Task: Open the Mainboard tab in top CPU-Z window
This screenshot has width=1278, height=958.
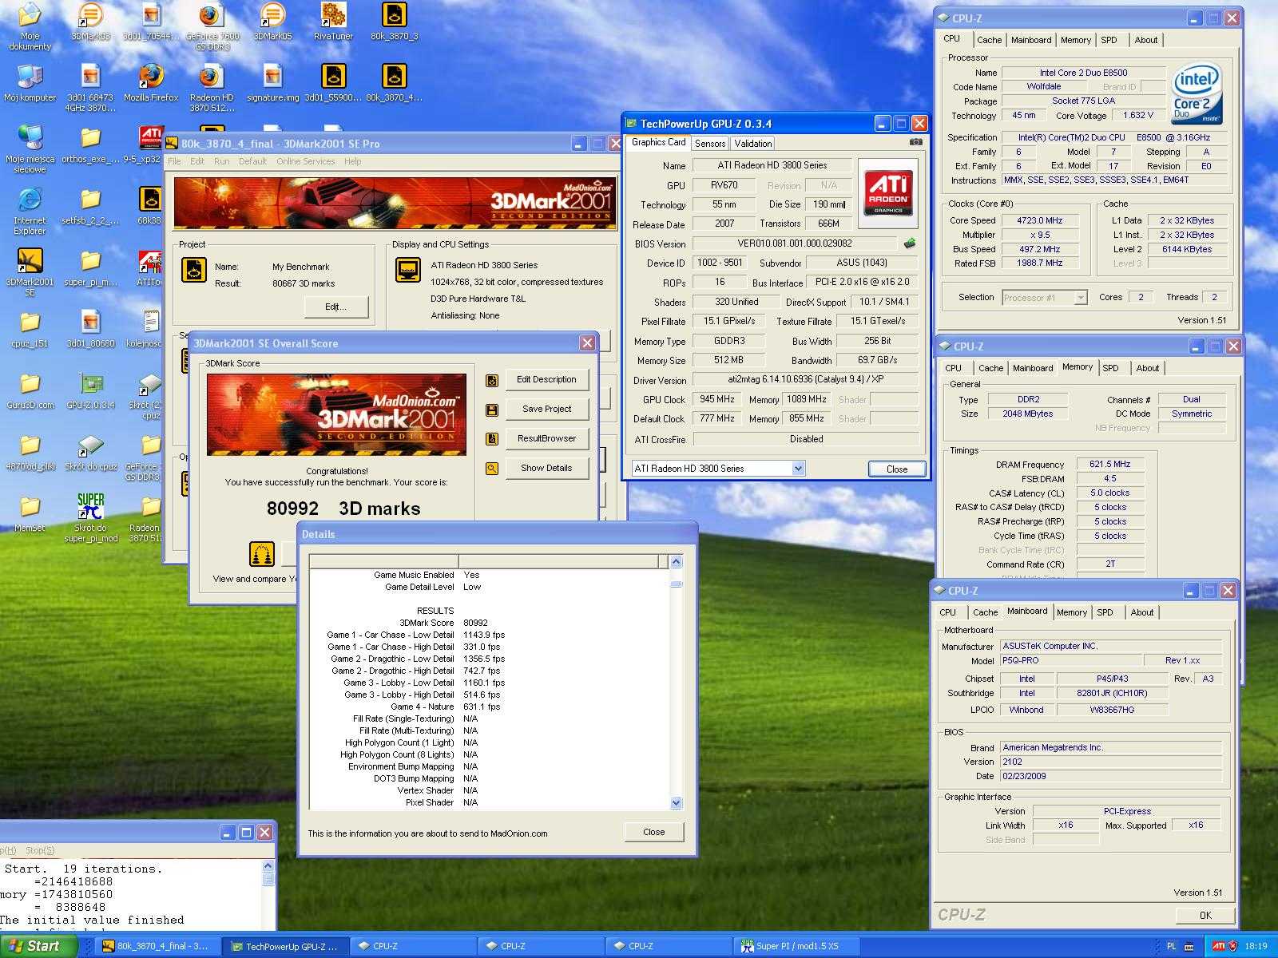Action: tap(1031, 40)
